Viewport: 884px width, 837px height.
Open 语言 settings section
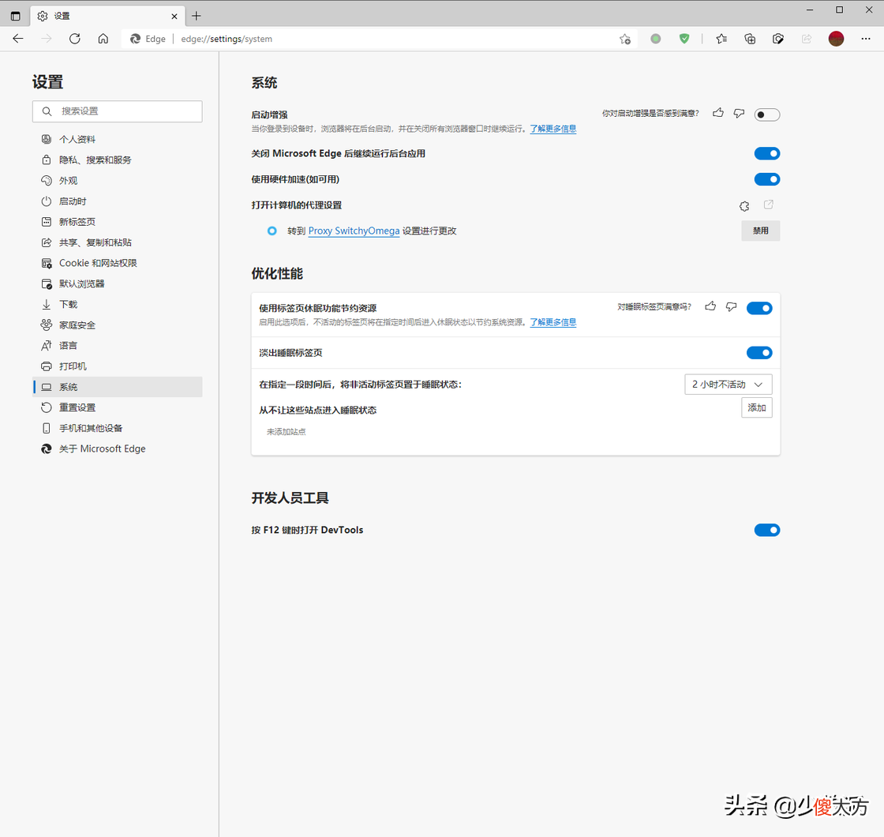point(118,346)
